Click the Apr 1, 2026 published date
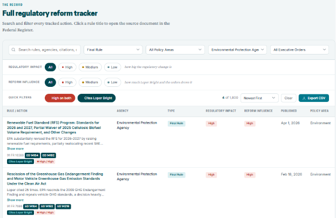The height and width of the screenshot is (218, 336). 290,123
